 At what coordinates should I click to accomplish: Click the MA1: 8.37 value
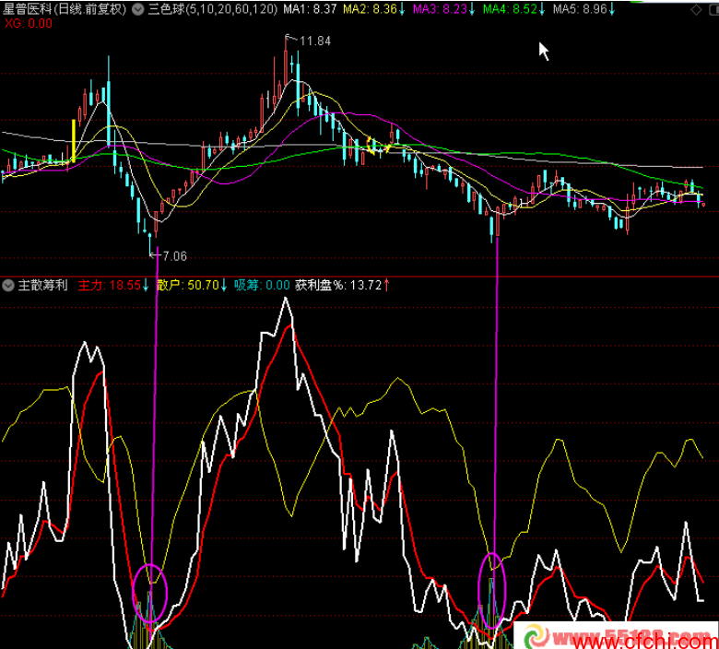(310, 9)
